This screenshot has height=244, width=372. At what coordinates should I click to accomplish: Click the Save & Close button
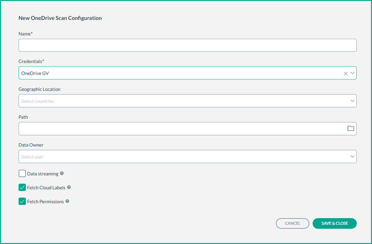pyautogui.click(x=334, y=223)
